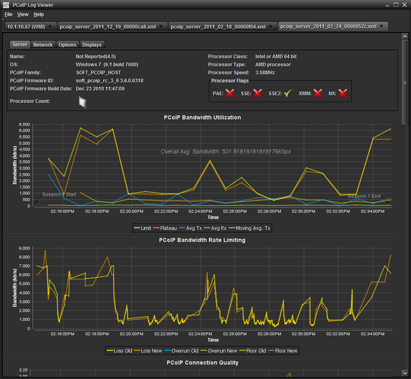Image resolution: width=411 pixels, height=379 pixels.
Task: Open the Help menu
Action: [38, 14]
